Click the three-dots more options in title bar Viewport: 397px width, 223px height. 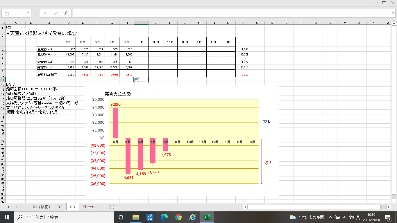(x=376, y=3)
